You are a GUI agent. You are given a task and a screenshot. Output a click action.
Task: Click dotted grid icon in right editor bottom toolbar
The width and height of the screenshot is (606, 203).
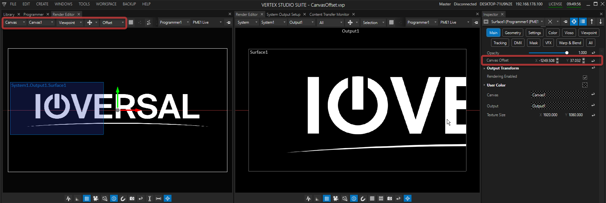coord(372,199)
